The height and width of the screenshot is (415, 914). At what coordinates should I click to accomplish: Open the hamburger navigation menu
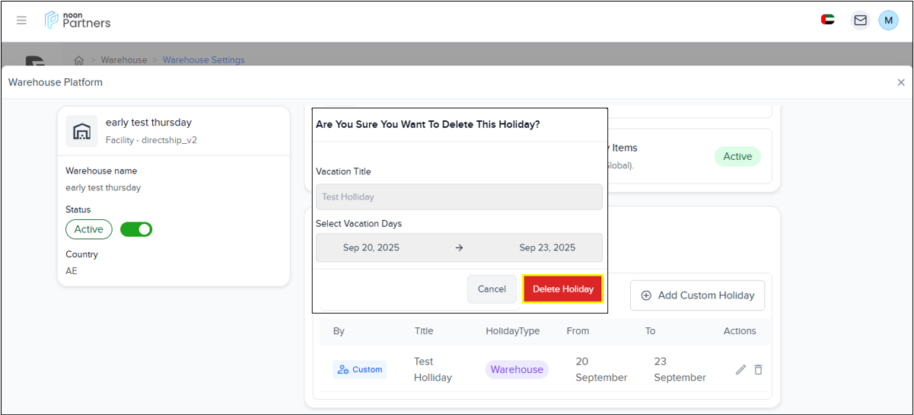coord(21,21)
